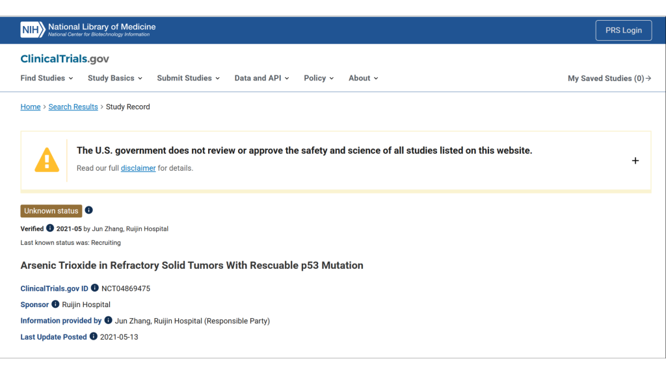Open the Study Basics dropdown menu

114,78
